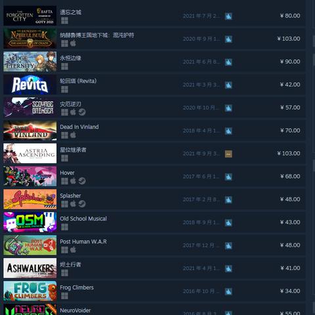The image size is (315, 315).
Task: Open the Ashwalkers capsule image
Action: tap(30, 268)
